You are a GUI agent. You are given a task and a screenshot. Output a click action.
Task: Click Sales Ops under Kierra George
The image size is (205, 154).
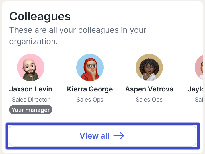coord(90,100)
